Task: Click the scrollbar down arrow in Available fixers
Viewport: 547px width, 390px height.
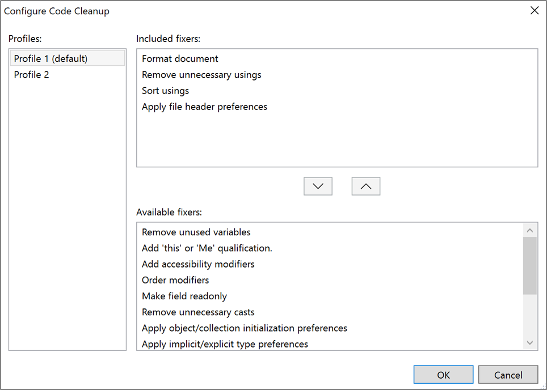Action: click(530, 342)
